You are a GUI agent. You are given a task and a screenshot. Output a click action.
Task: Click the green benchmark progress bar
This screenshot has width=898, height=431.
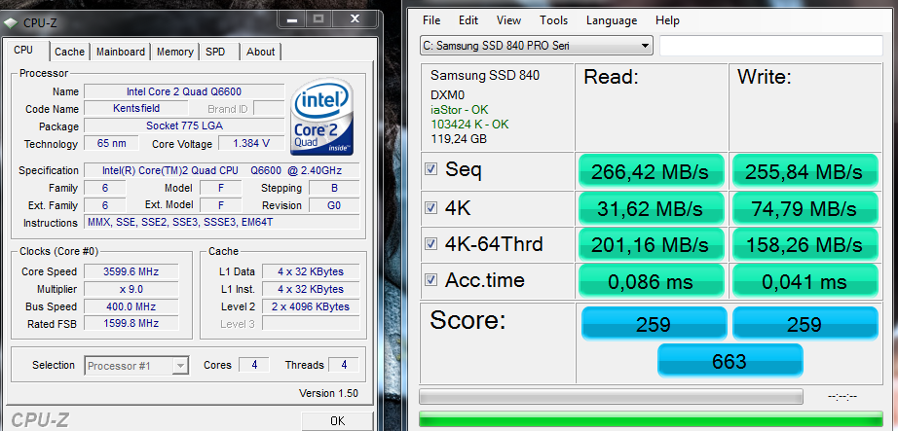pos(652,419)
